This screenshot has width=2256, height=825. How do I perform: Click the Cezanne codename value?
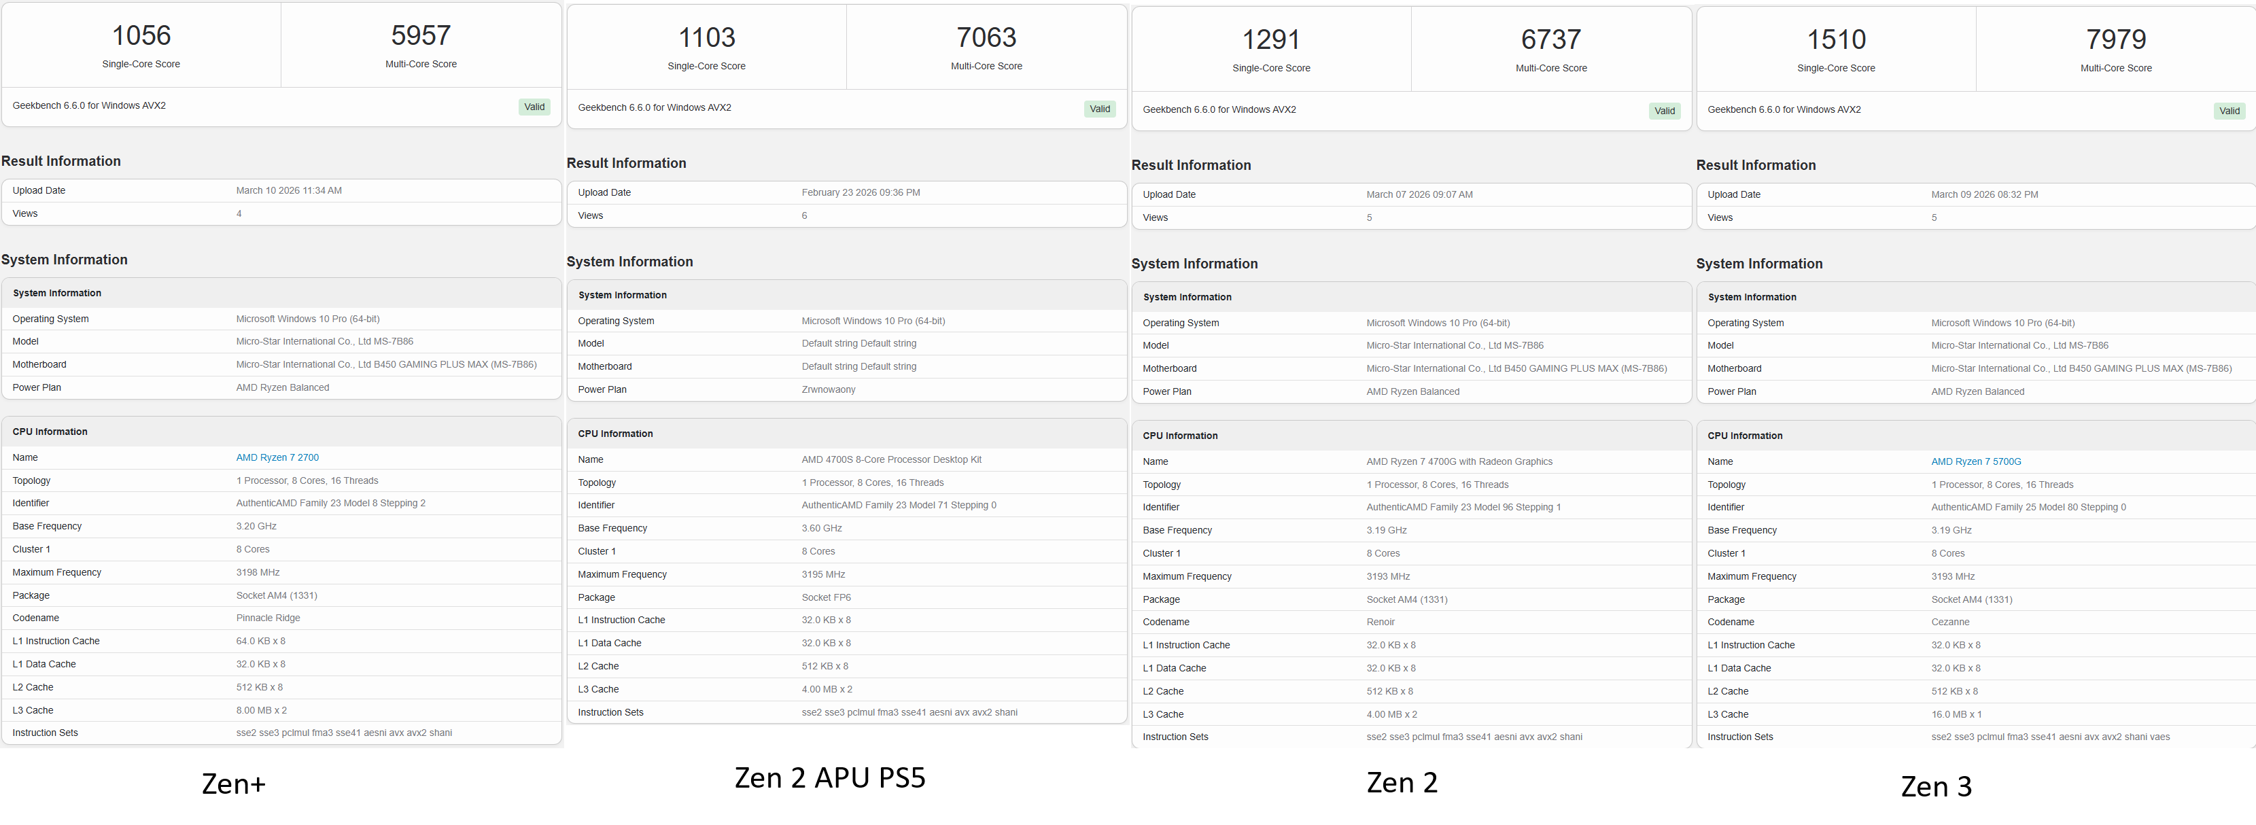pos(1949,622)
